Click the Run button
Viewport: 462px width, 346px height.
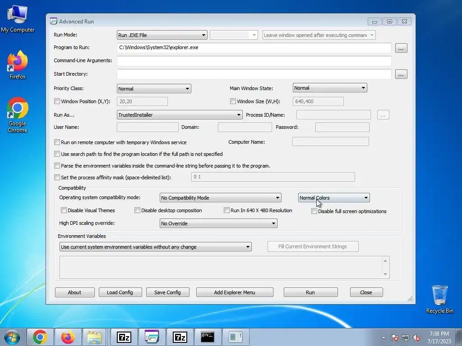pos(310,292)
